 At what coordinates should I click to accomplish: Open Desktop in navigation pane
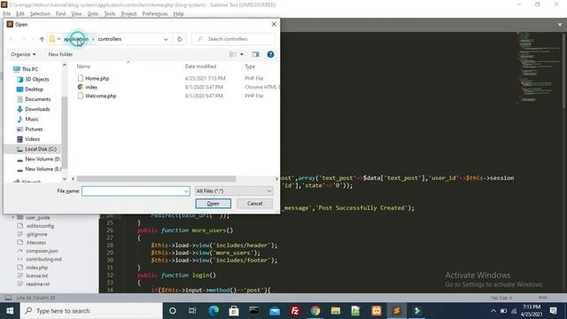pos(34,89)
